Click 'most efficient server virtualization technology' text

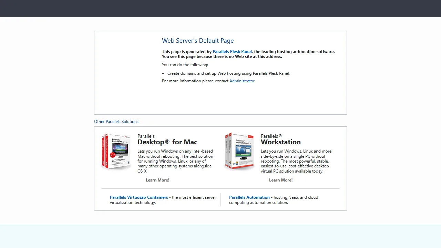coord(163,200)
